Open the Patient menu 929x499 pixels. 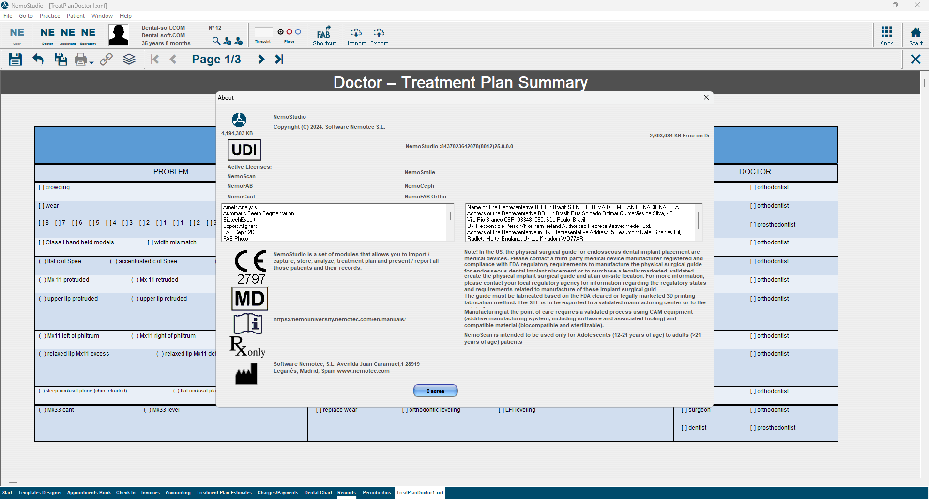pyautogui.click(x=76, y=16)
